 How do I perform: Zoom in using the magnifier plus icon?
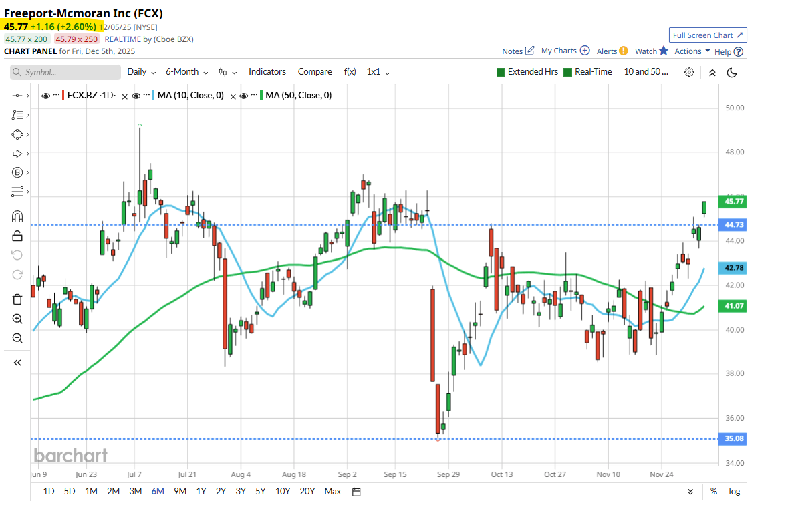coord(17,319)
